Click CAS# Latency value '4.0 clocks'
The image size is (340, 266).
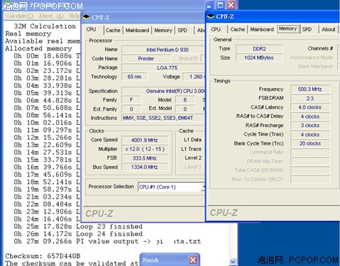tap(310, 107)
